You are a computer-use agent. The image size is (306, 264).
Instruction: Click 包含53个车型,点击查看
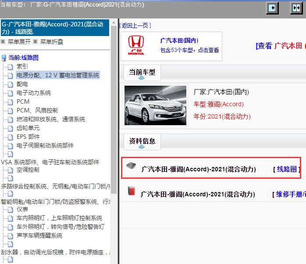189,50
